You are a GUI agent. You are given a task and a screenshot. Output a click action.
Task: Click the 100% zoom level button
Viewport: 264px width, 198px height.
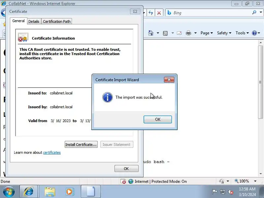pyautogui.click(x=242, y=181)
